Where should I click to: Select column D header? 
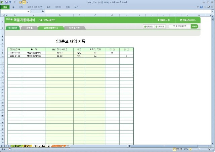(59, 15)
